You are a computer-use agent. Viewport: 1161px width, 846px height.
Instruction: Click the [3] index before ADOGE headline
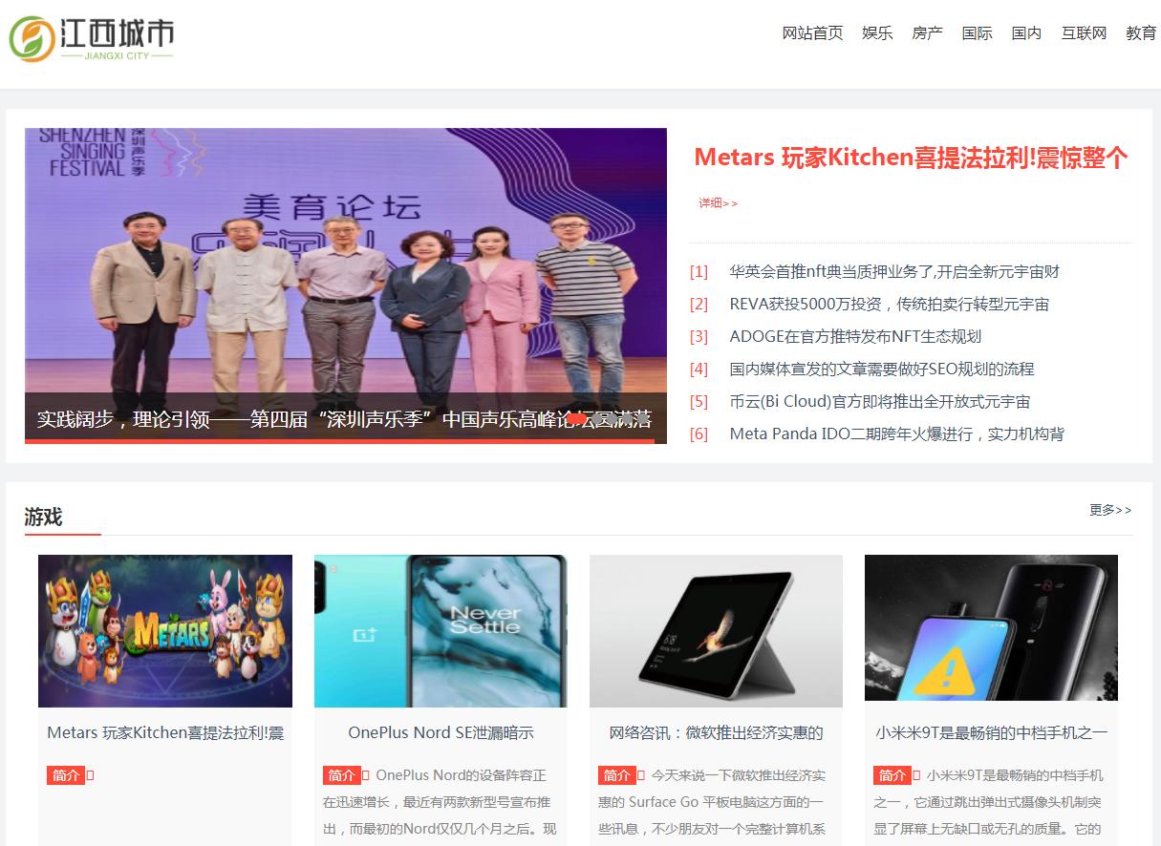[699, 337]
